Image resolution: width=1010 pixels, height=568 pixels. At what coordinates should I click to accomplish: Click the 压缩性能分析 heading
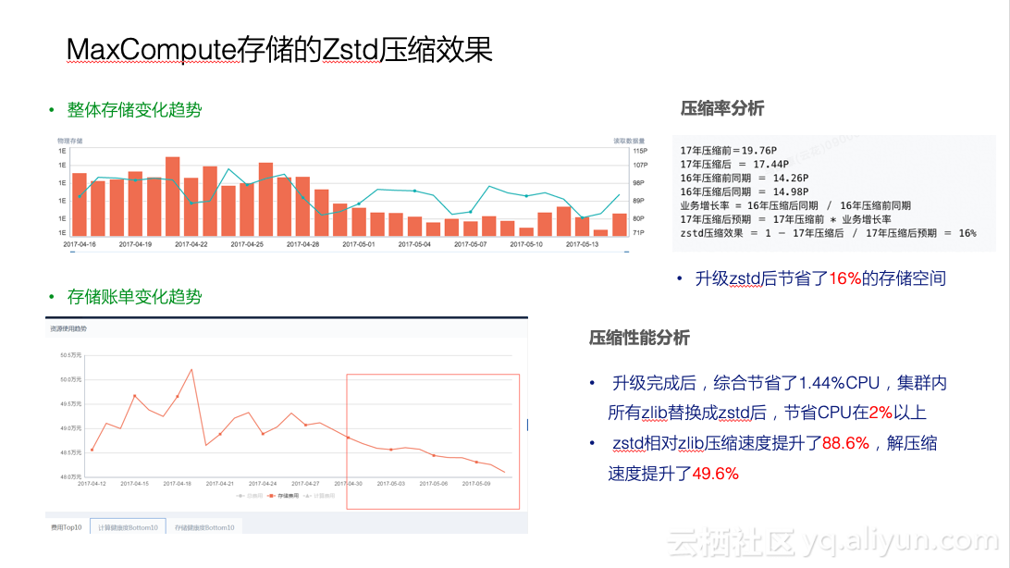[x=639, y=338]
